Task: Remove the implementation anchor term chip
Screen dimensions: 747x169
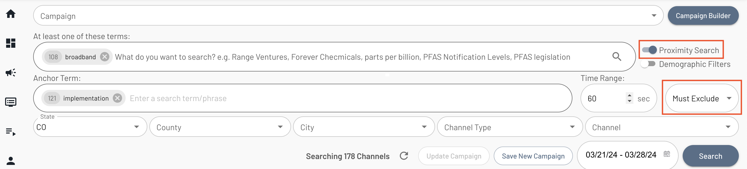Action: pyautogui.click(x=117, y=98)
